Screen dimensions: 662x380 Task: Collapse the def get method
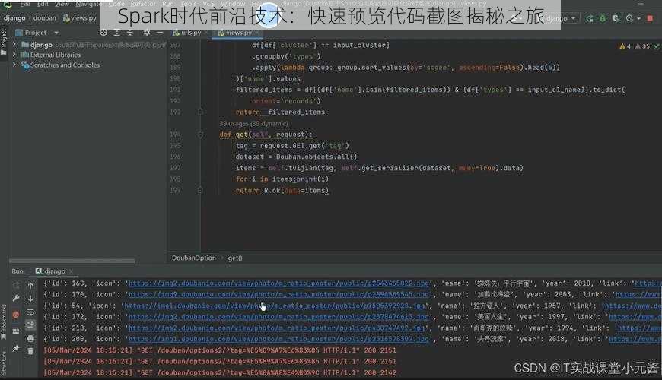tap(200, 135)
